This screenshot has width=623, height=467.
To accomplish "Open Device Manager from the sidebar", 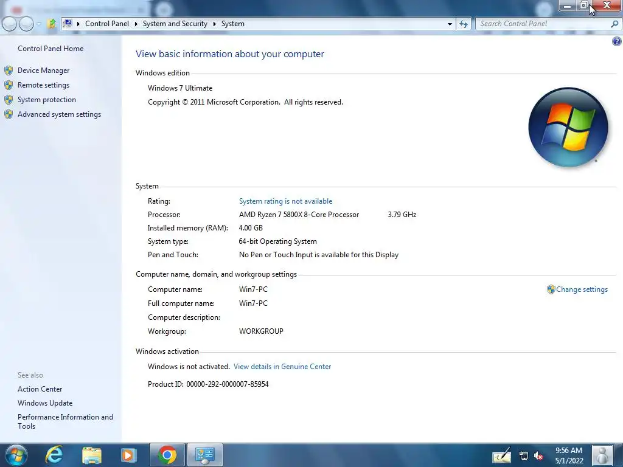I will pyautogui.click(x=43, y=71).
